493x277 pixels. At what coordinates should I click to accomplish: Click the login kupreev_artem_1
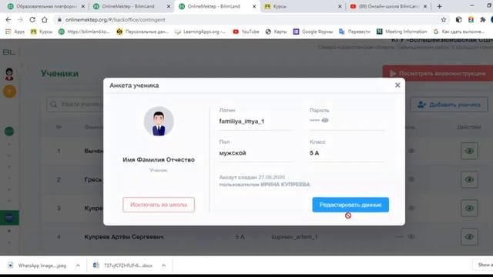[x=294, y=237]
